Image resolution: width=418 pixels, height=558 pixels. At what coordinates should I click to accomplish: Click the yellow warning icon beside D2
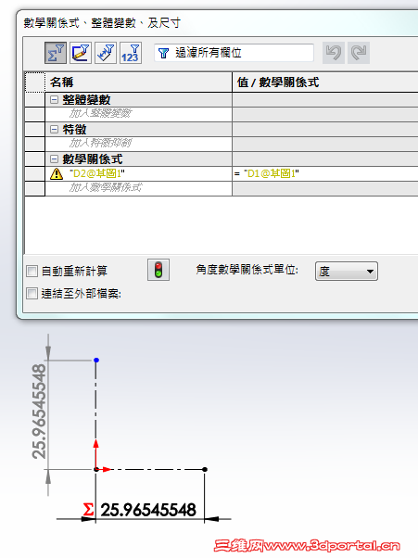pos(57,173)
